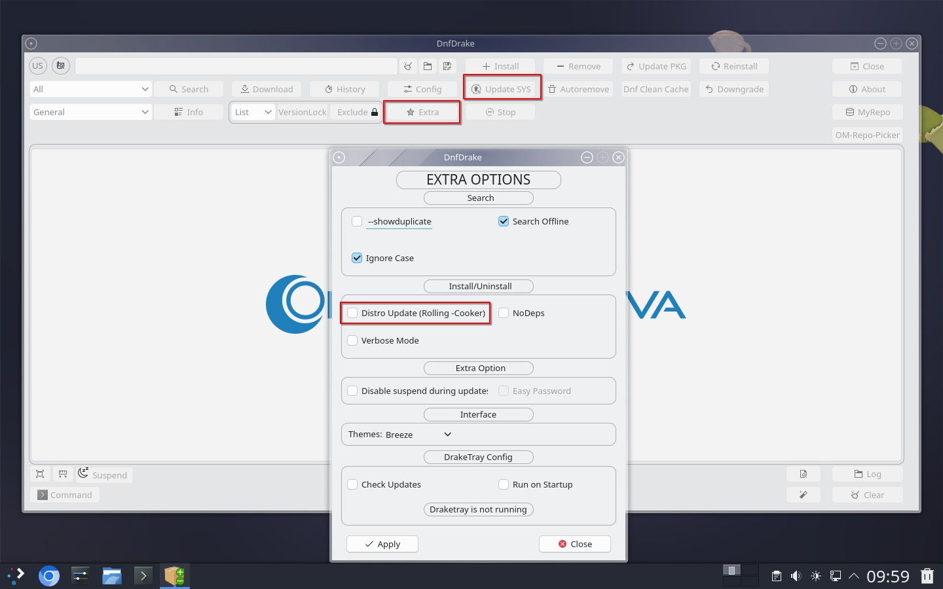The image size is (943, 589).
Task: Click the Update PKG button
Action: click(x=656, y=66)
